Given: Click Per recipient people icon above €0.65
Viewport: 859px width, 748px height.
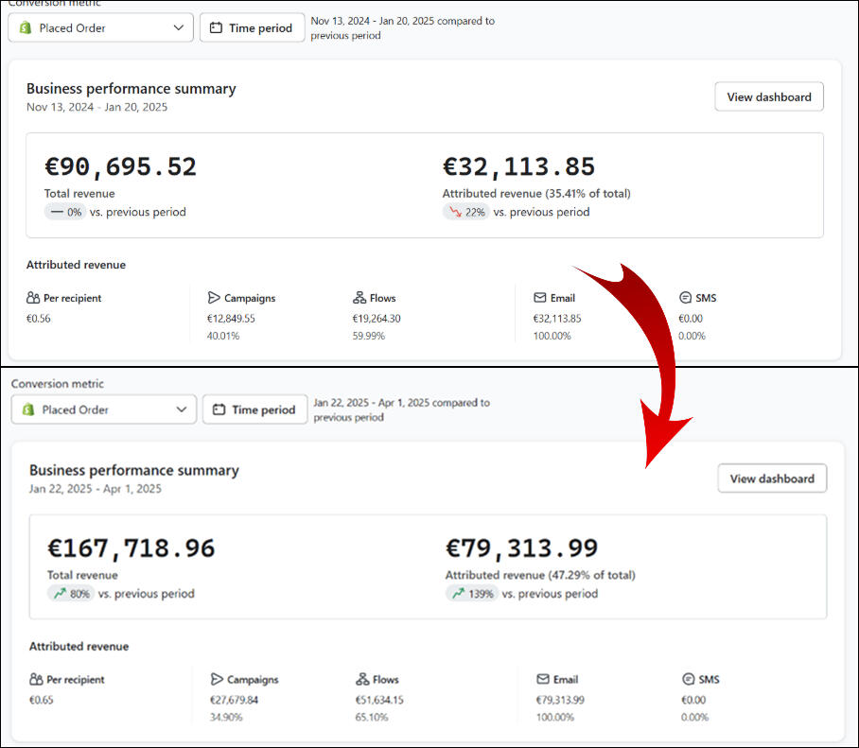Looking at the screenshot, I should point(36,679).
